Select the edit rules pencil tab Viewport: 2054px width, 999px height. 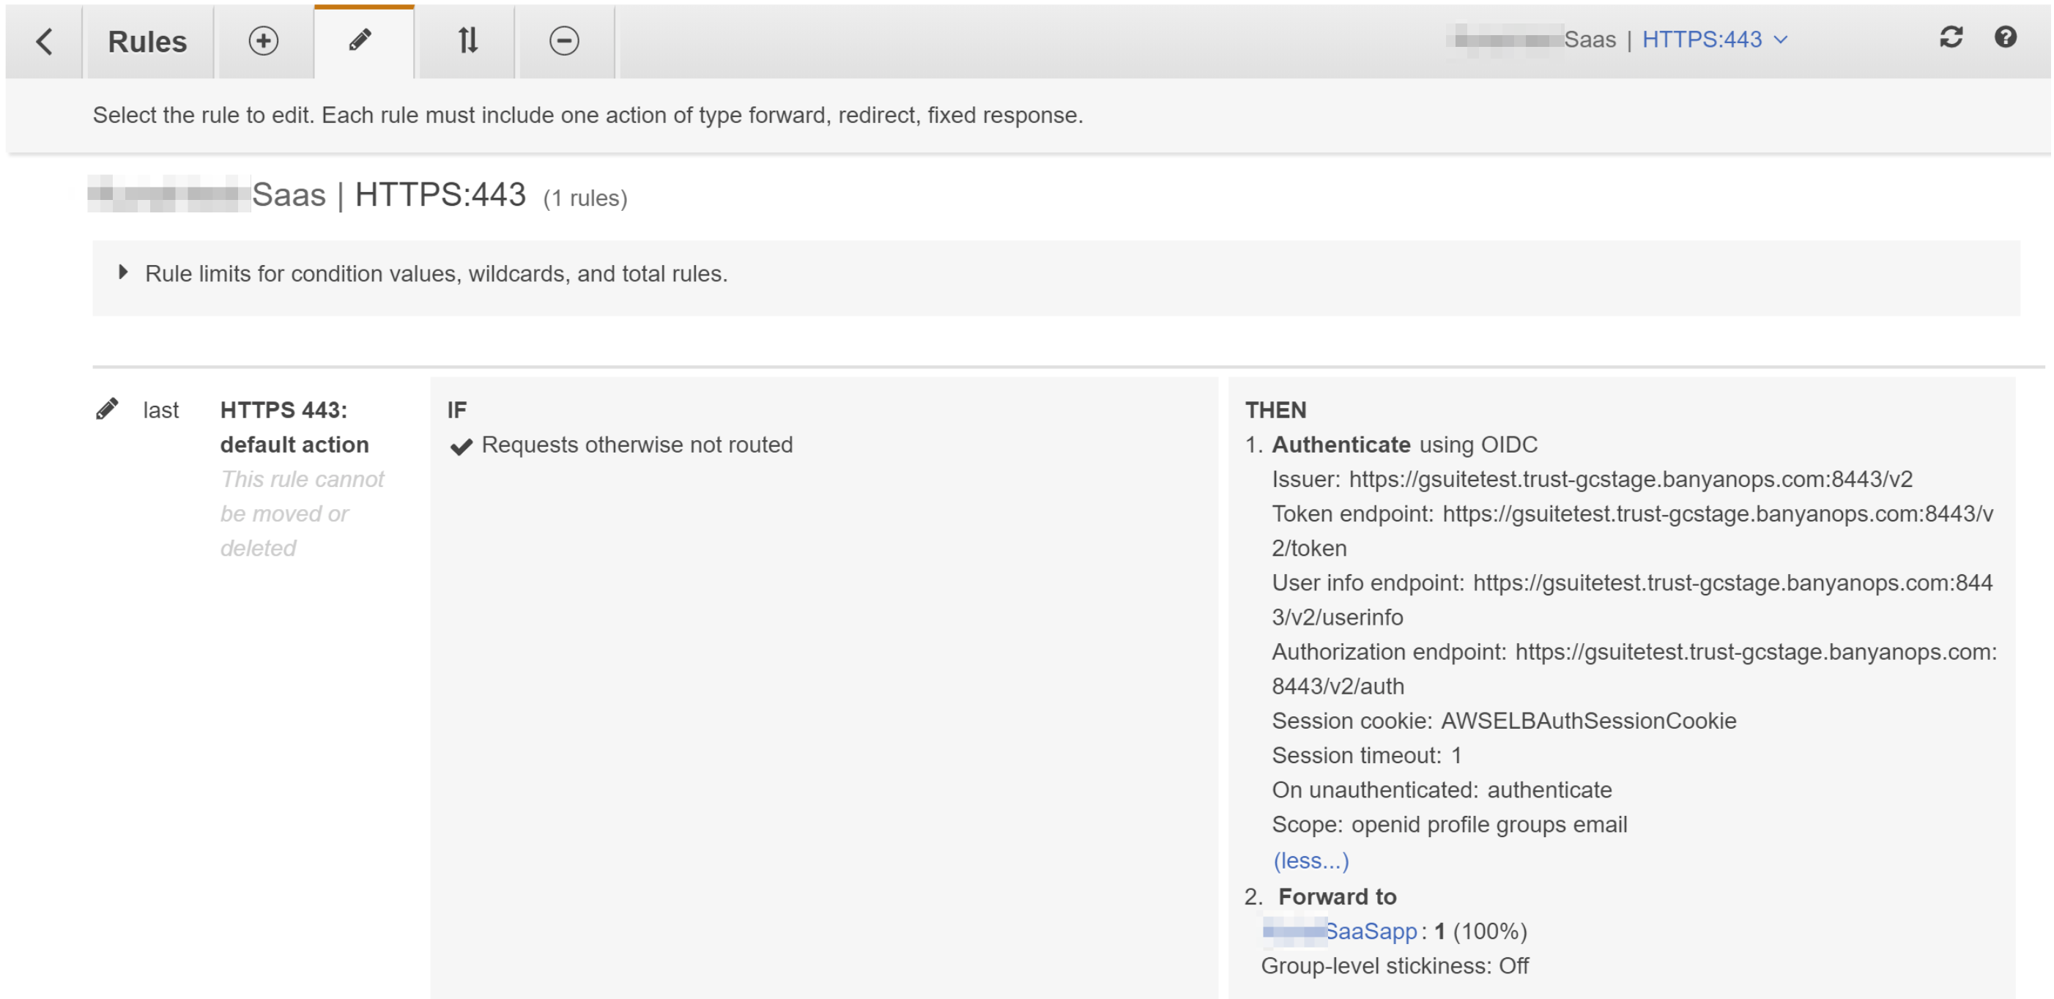coord(360,41)
